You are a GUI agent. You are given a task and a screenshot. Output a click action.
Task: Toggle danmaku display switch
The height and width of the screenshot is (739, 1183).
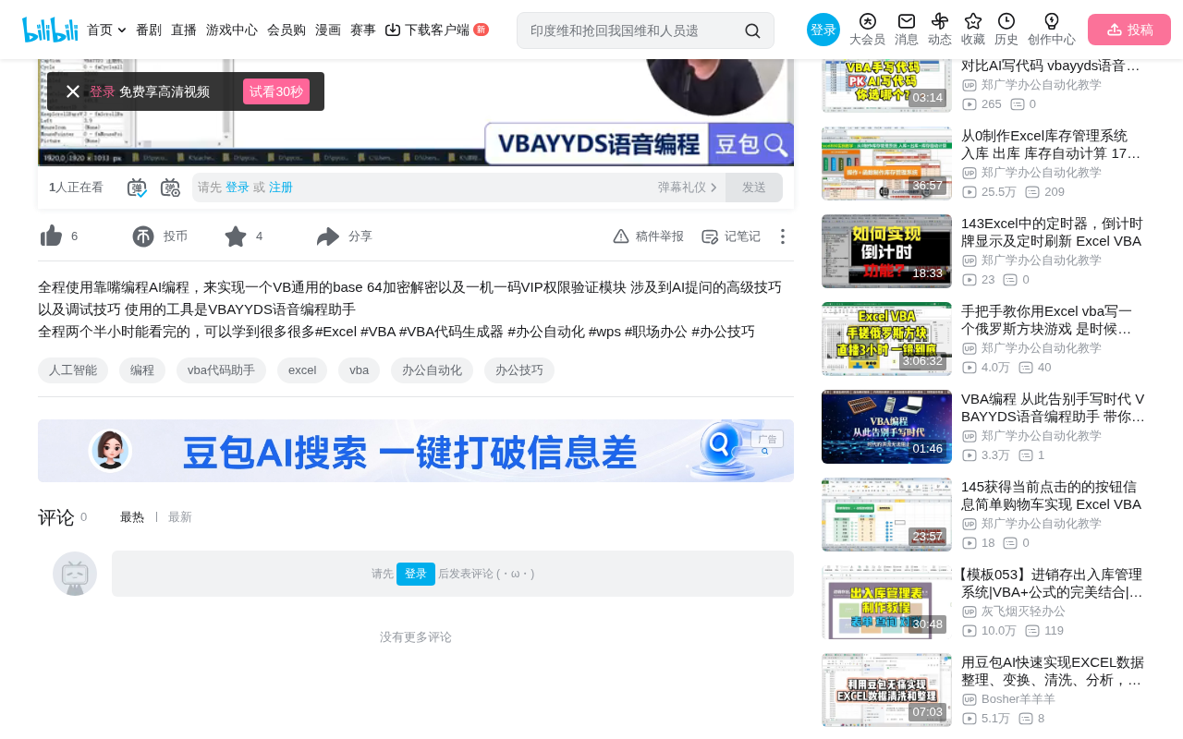137,188
